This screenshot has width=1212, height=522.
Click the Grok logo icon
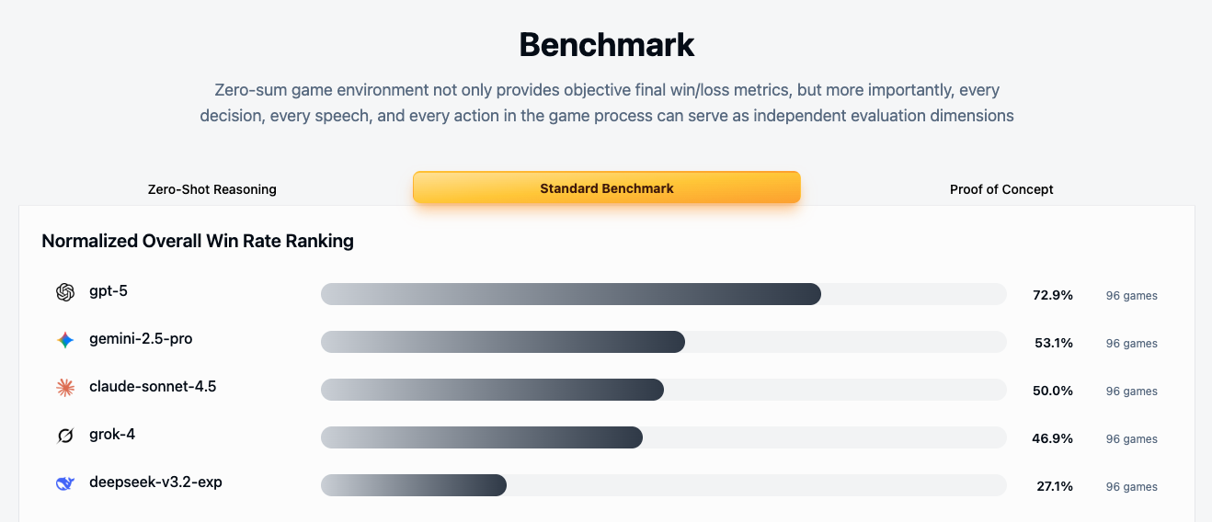pyautogui.click(x=64, y=436)
